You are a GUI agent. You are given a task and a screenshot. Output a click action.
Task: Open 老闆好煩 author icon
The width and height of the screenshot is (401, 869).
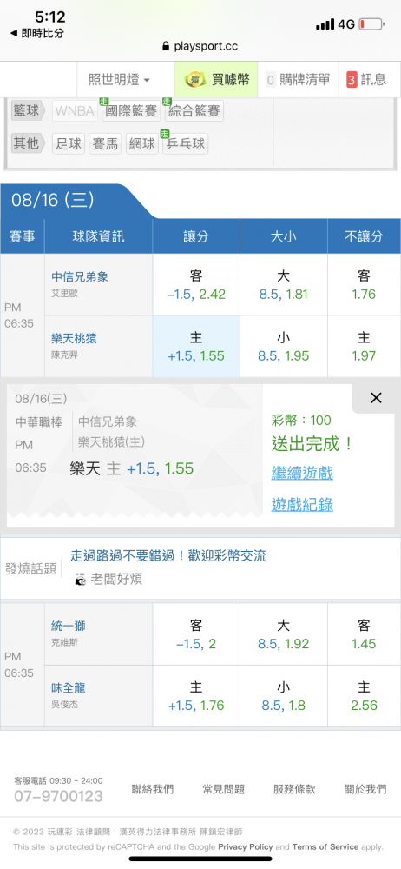click(x=81, y=579)
